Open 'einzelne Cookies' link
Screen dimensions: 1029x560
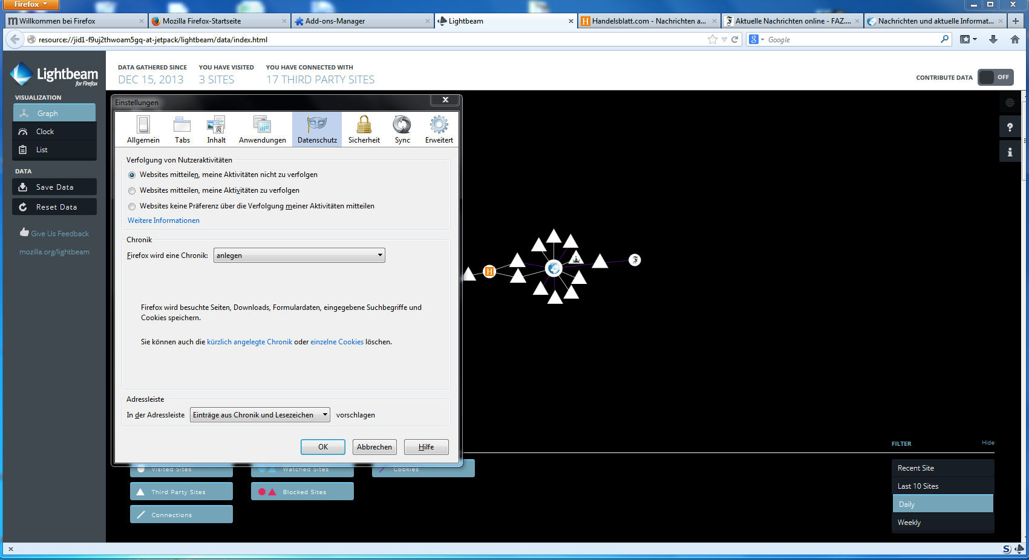pos(337,342)
